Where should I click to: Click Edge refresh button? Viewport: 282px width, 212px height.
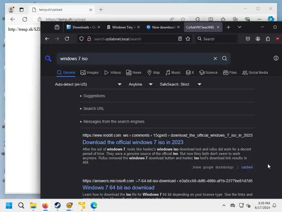25,19
